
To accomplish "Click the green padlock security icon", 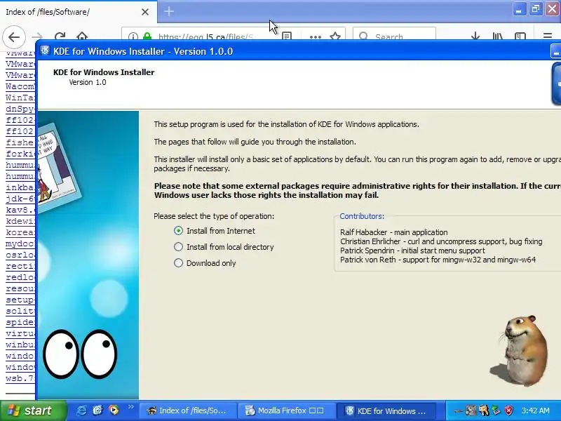I will point(147,37).
